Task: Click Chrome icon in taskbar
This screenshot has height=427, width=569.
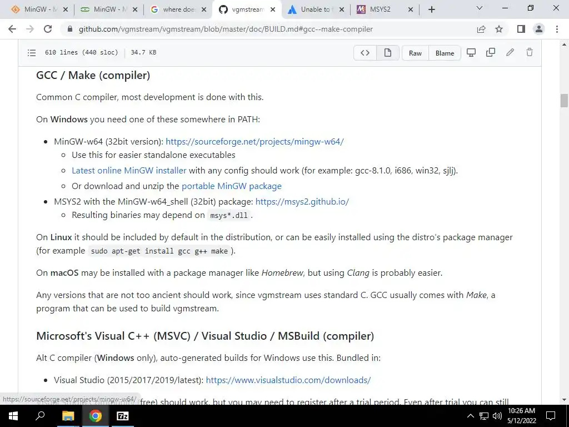Action: click(96, 416)
